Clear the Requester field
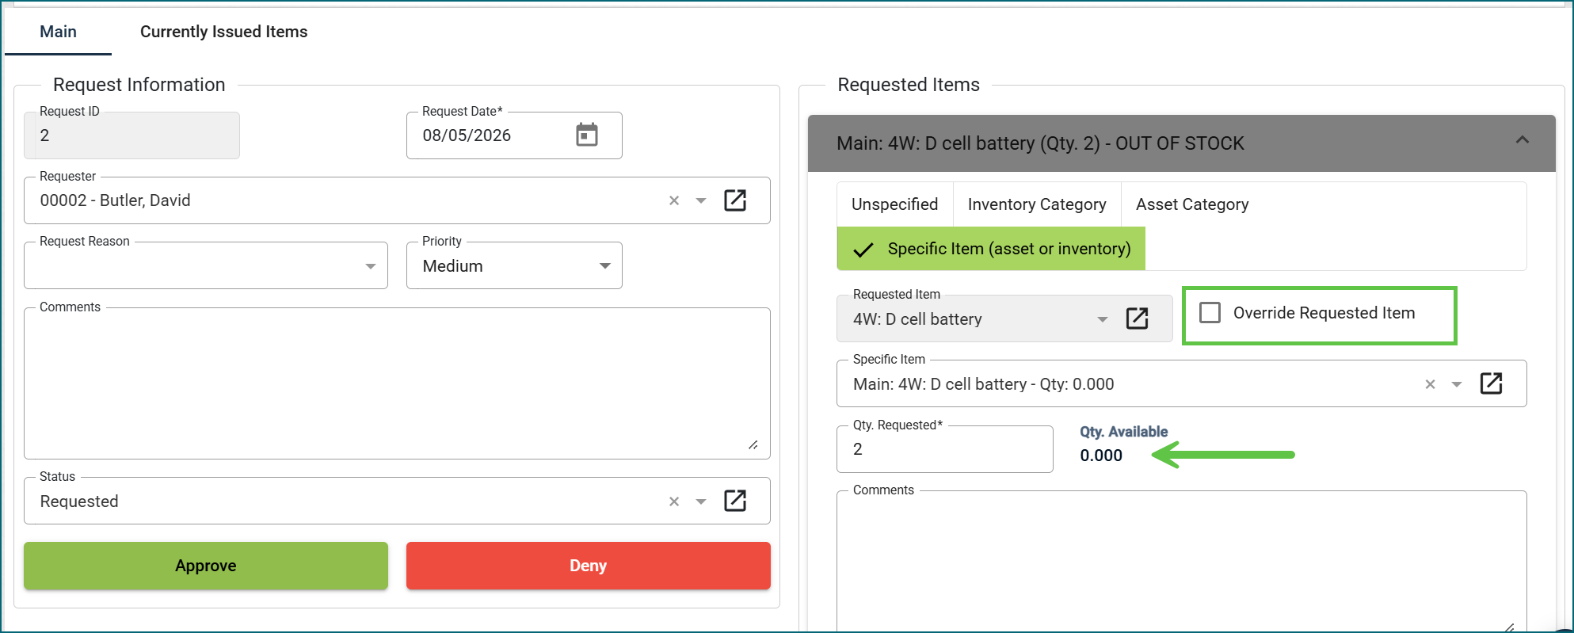The image size is (1574, 633). pos(674,200)
